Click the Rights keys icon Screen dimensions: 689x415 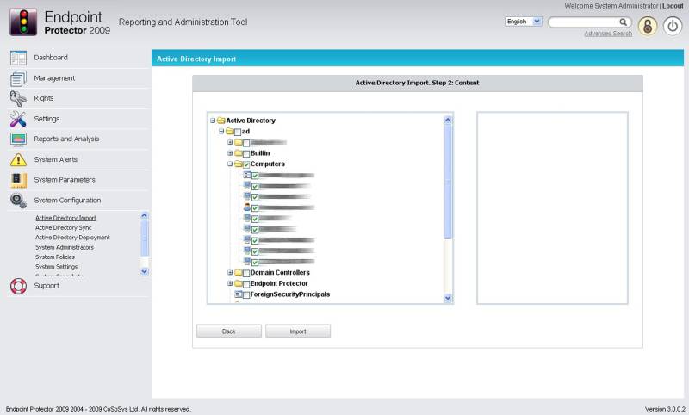18,98
